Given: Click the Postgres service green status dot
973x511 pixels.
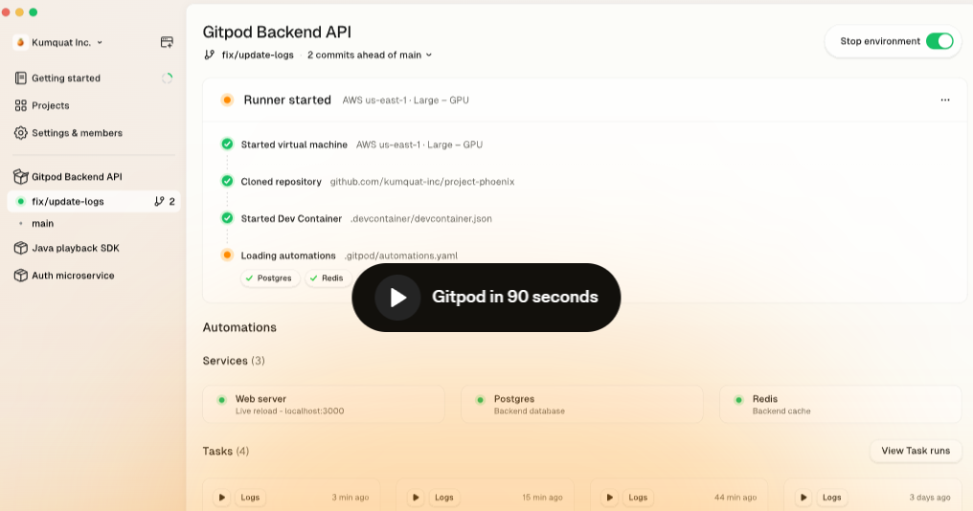Looking at the screenshot, I should click(x=480, y=400).
